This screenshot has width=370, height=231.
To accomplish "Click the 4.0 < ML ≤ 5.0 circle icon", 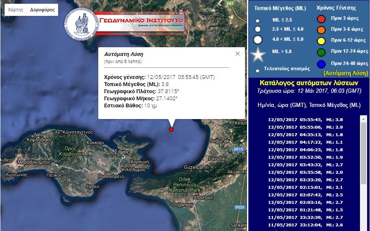I will [x=258, y=40].
